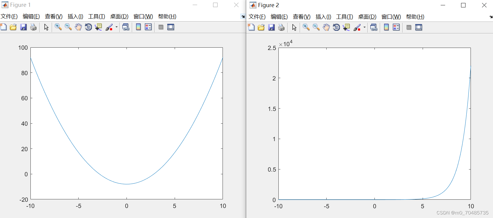Image resolution: width=493 pixels, height=218 pixels.
Task: Select Rotate 3D tool in Figure 2
Action: (x=336, y=28)
